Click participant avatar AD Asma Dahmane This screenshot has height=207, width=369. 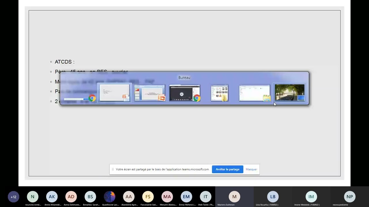(x=71, y=197)
